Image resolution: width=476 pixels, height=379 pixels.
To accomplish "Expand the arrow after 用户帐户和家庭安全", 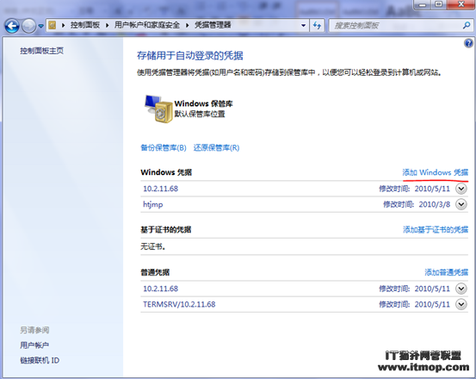I will [188, 25].
